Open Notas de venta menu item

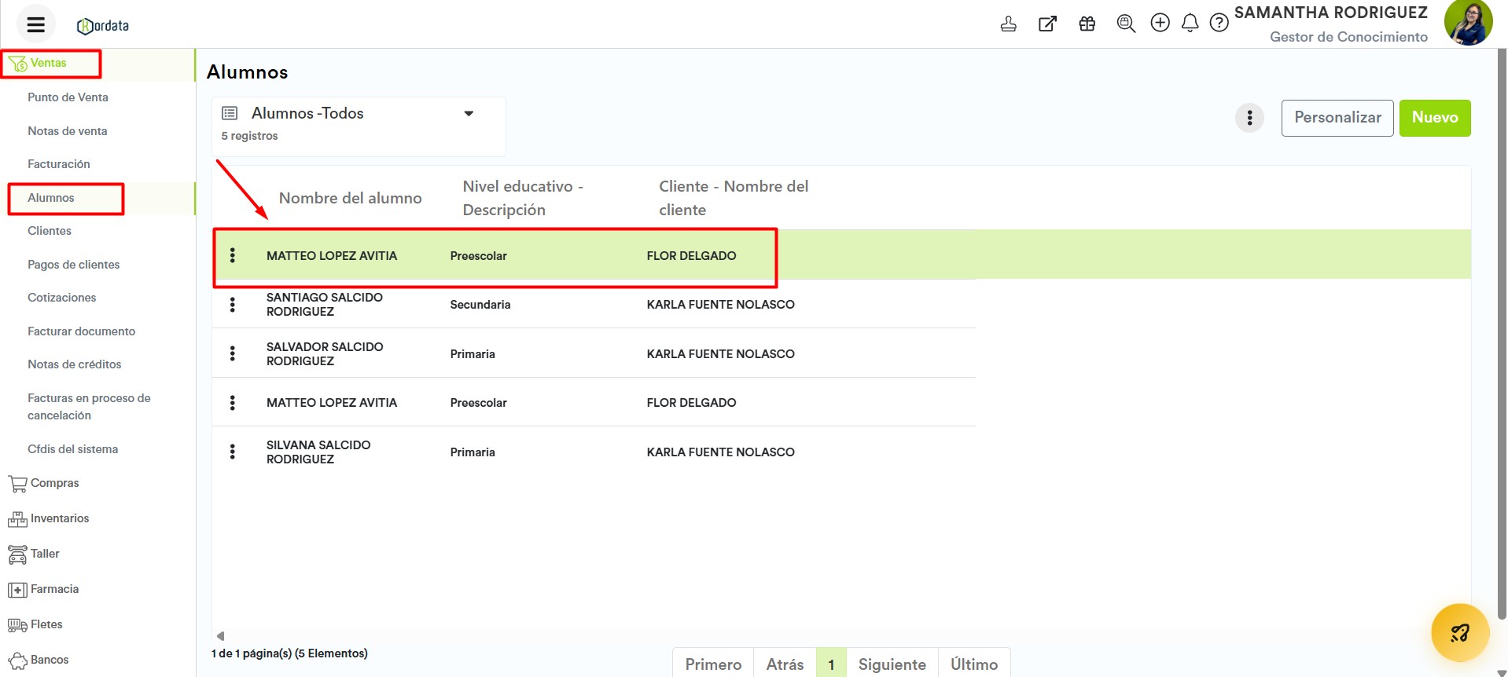(x=67, y=131)
